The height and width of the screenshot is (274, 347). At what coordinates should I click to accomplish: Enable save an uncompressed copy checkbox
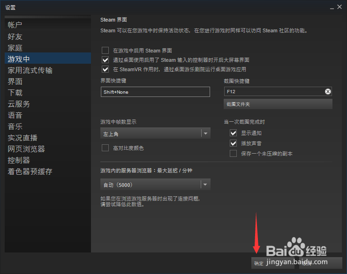click(233, 153)
